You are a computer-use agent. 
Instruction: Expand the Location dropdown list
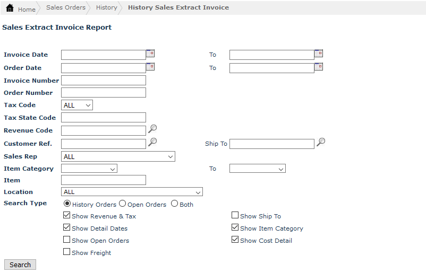132,192
